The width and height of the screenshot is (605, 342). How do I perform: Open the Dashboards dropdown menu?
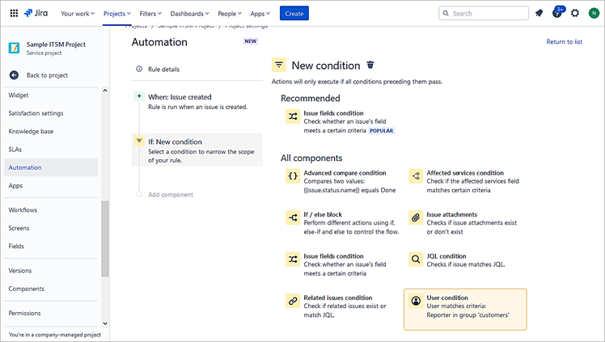click(189, 13)
